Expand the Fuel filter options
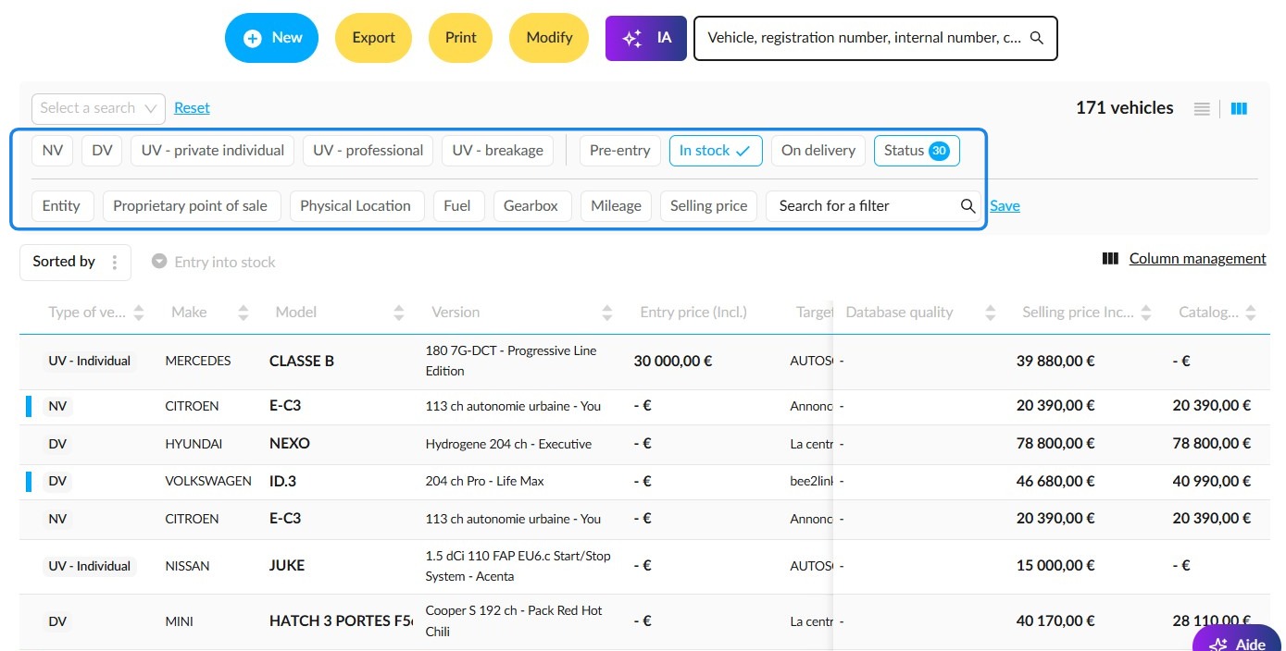This screenshot has height=651, width=1286. pyautogui.click(x=457, y=206)
